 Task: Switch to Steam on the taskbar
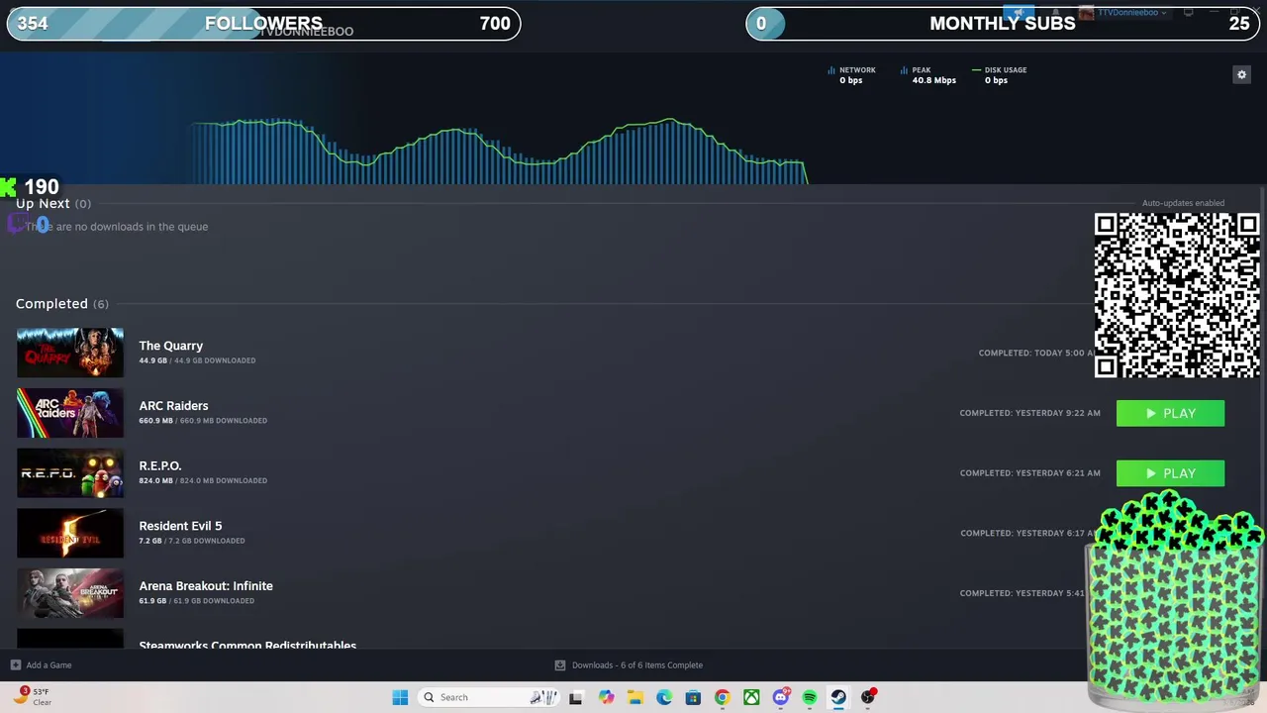click(838, 697)
